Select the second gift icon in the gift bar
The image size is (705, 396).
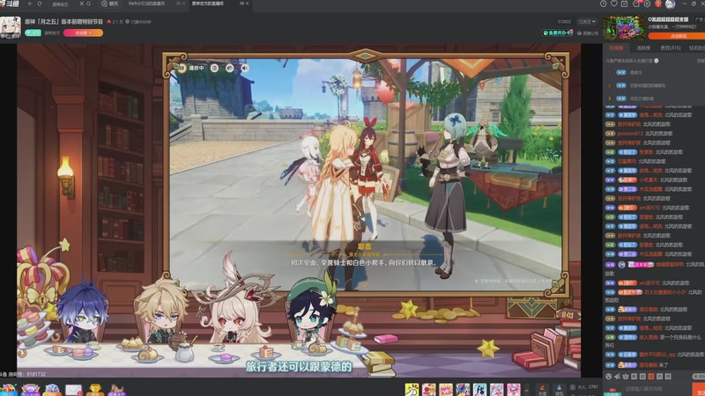coord(428,389)
